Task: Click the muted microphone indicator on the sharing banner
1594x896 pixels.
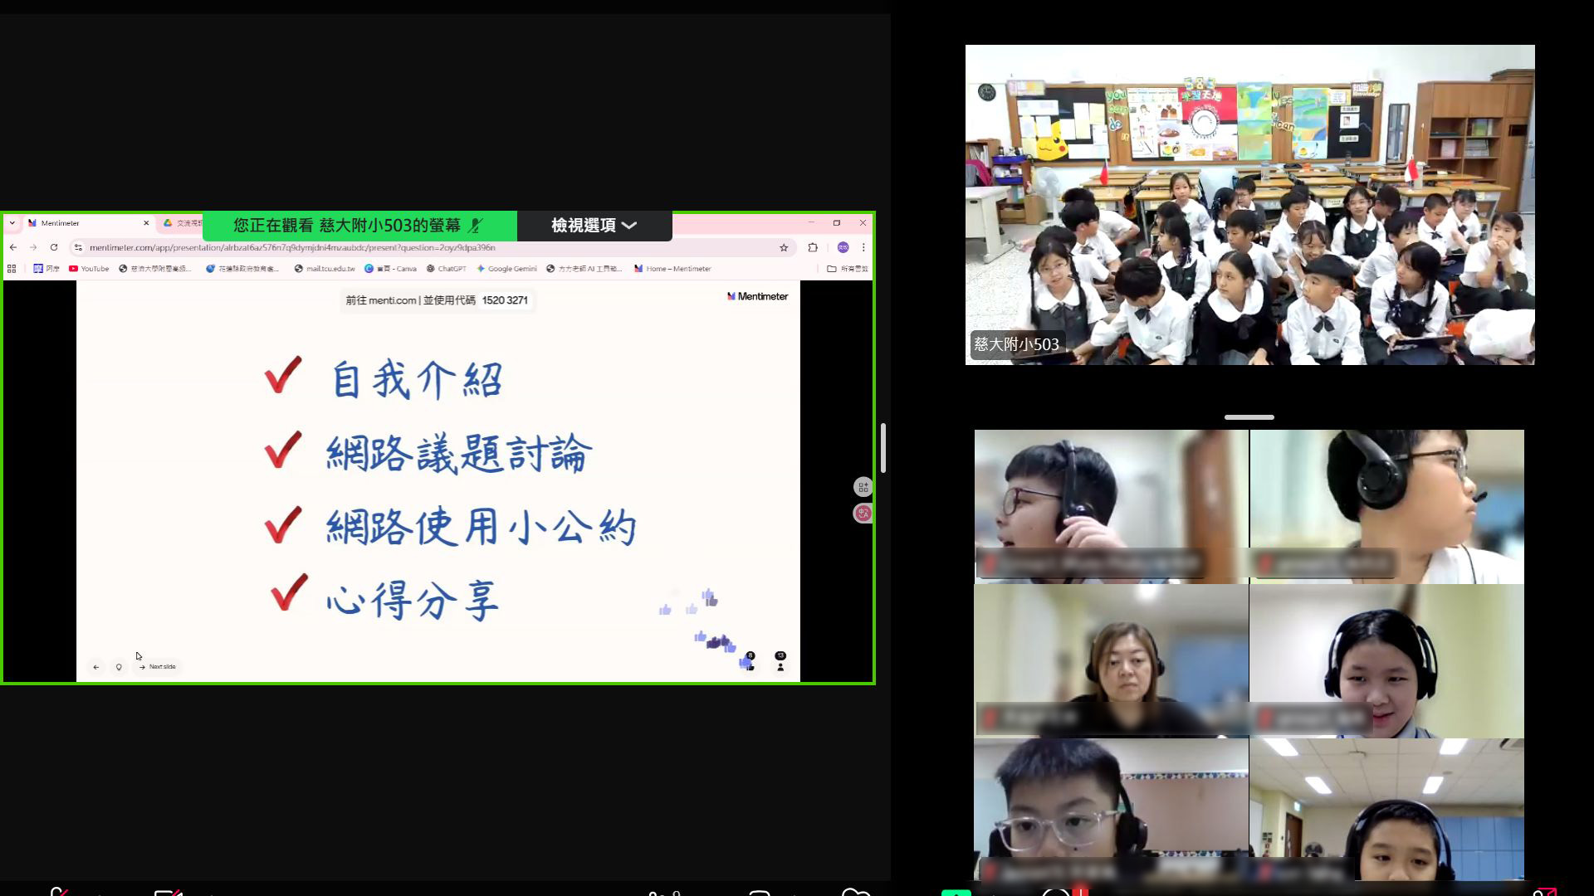Action: [474, 226]
